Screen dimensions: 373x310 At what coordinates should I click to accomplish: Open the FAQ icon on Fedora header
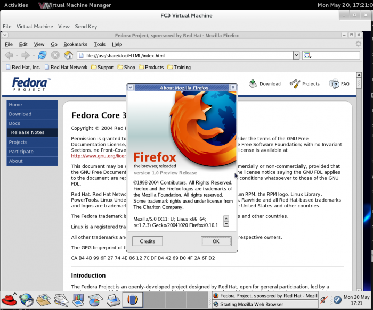pyautogui.click(x=334, y=83)
